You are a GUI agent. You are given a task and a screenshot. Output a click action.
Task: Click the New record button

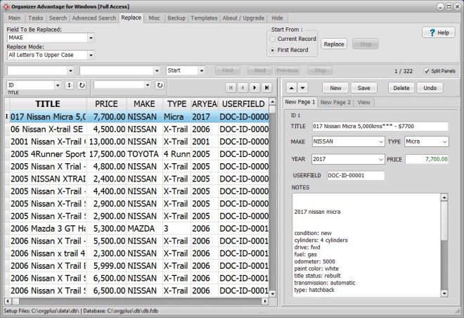point(335,88)
